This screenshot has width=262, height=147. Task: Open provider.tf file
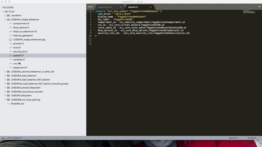tap(18, 44)
